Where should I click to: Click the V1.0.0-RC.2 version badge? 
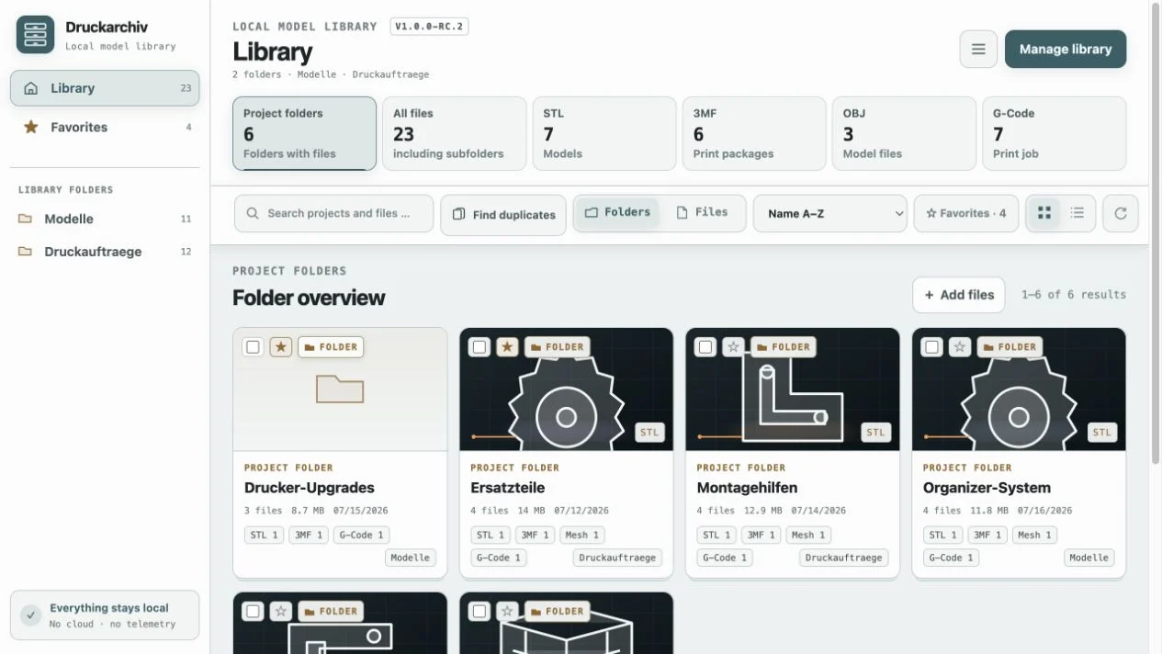(x=430, y=27)
